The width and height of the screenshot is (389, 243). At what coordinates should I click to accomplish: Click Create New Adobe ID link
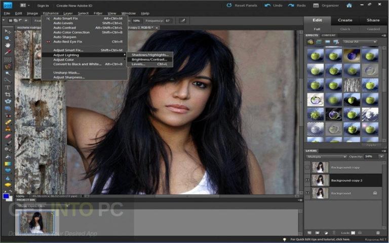[x=74, y=6]
